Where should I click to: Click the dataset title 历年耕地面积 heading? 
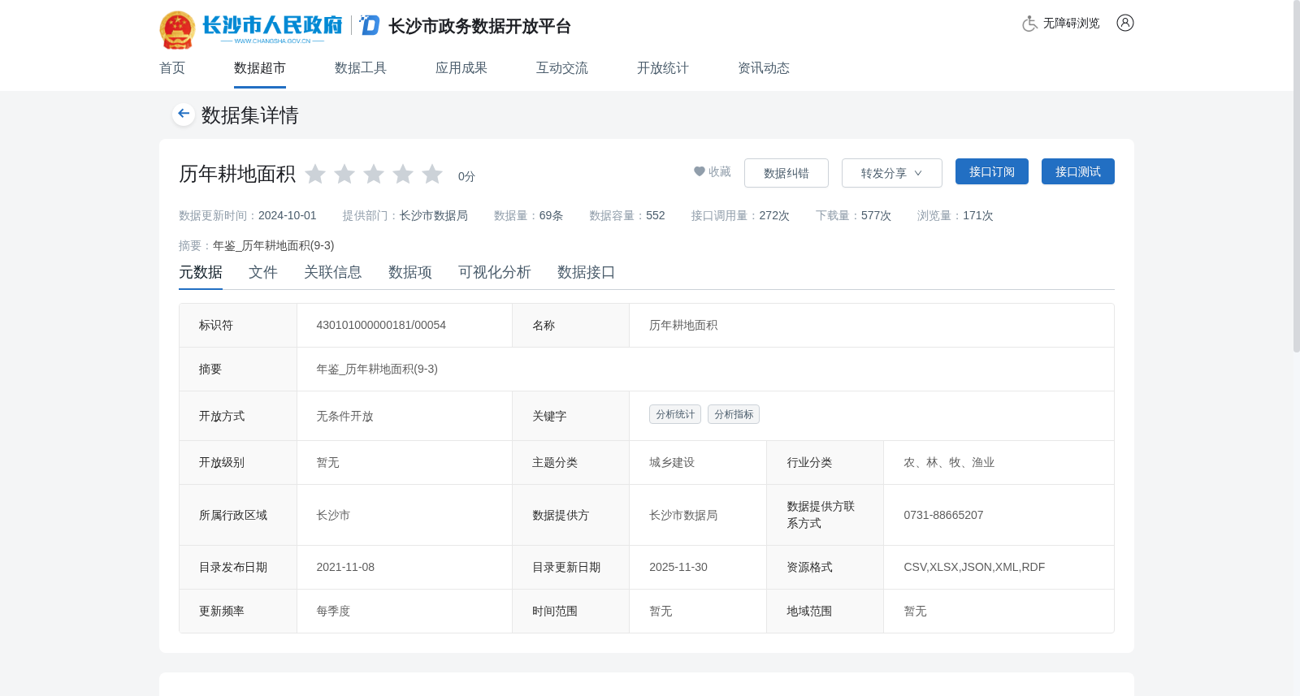pos(237,174)
